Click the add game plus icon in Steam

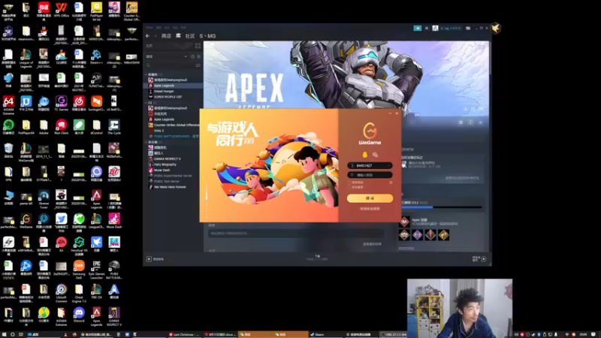149,259
